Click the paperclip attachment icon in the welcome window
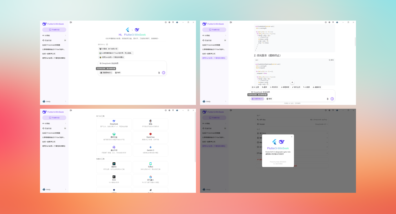Image resolution: width=396 pixels, height=214 pixels. point(159,73)
